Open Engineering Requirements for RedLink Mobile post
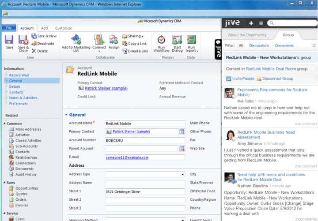 point(273,92)
